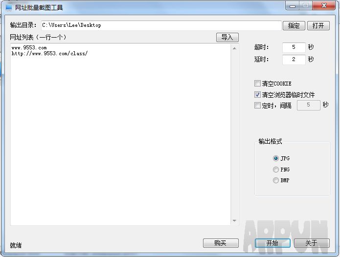This screenshot has width=340, height=257.
Task: Uncheck 清空浏览器临时文件 option
Action: tap(257, 94)
